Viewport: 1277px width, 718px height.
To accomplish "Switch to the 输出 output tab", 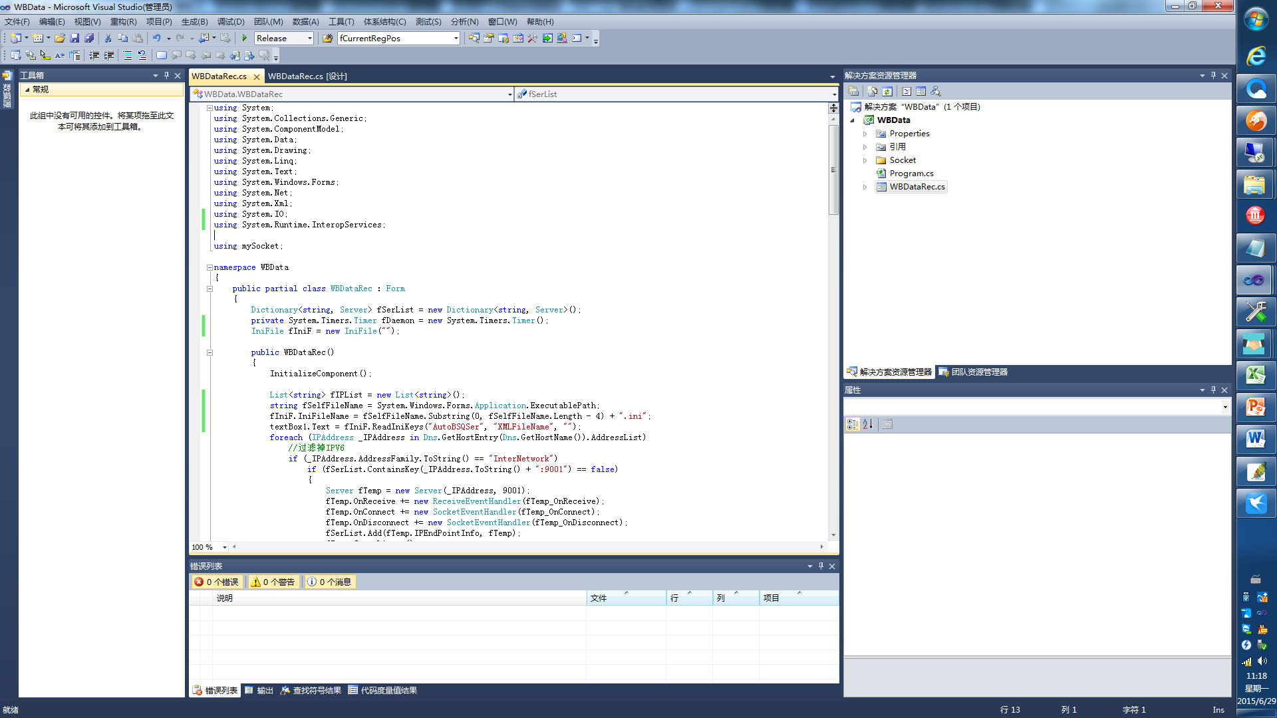I will (259, 691).
